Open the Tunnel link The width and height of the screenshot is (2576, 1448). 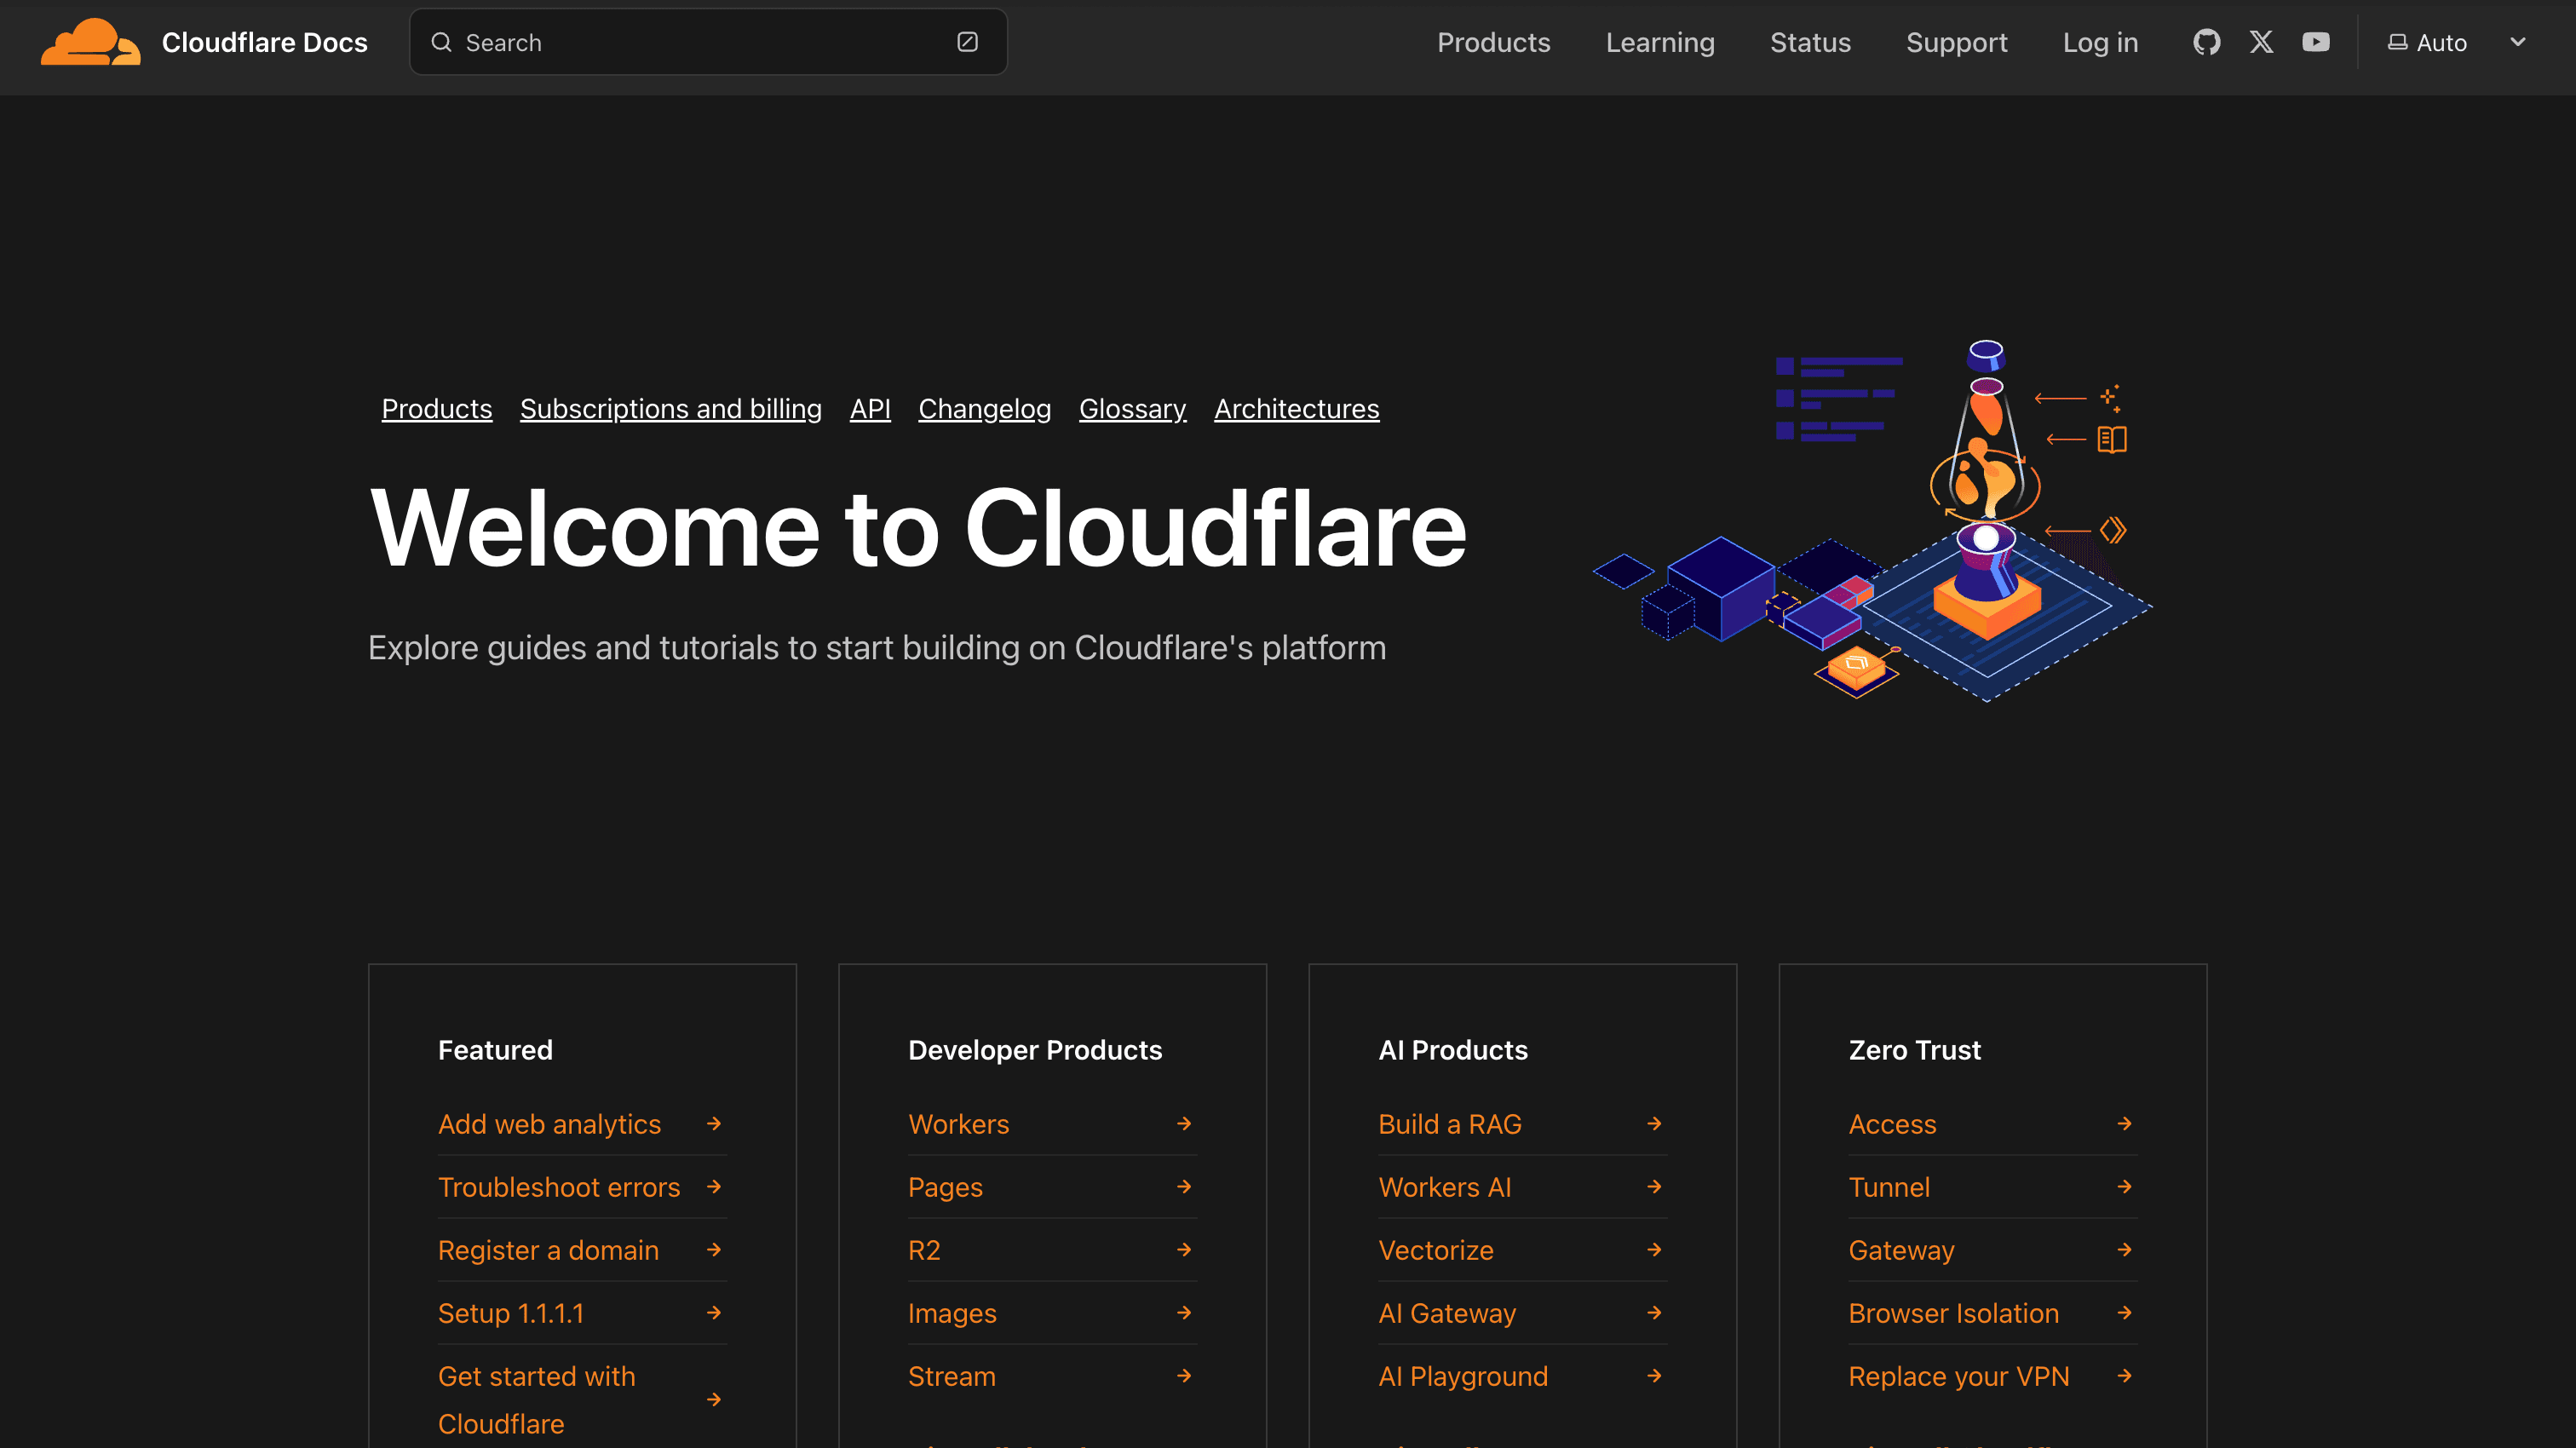coord(1889,1187)
